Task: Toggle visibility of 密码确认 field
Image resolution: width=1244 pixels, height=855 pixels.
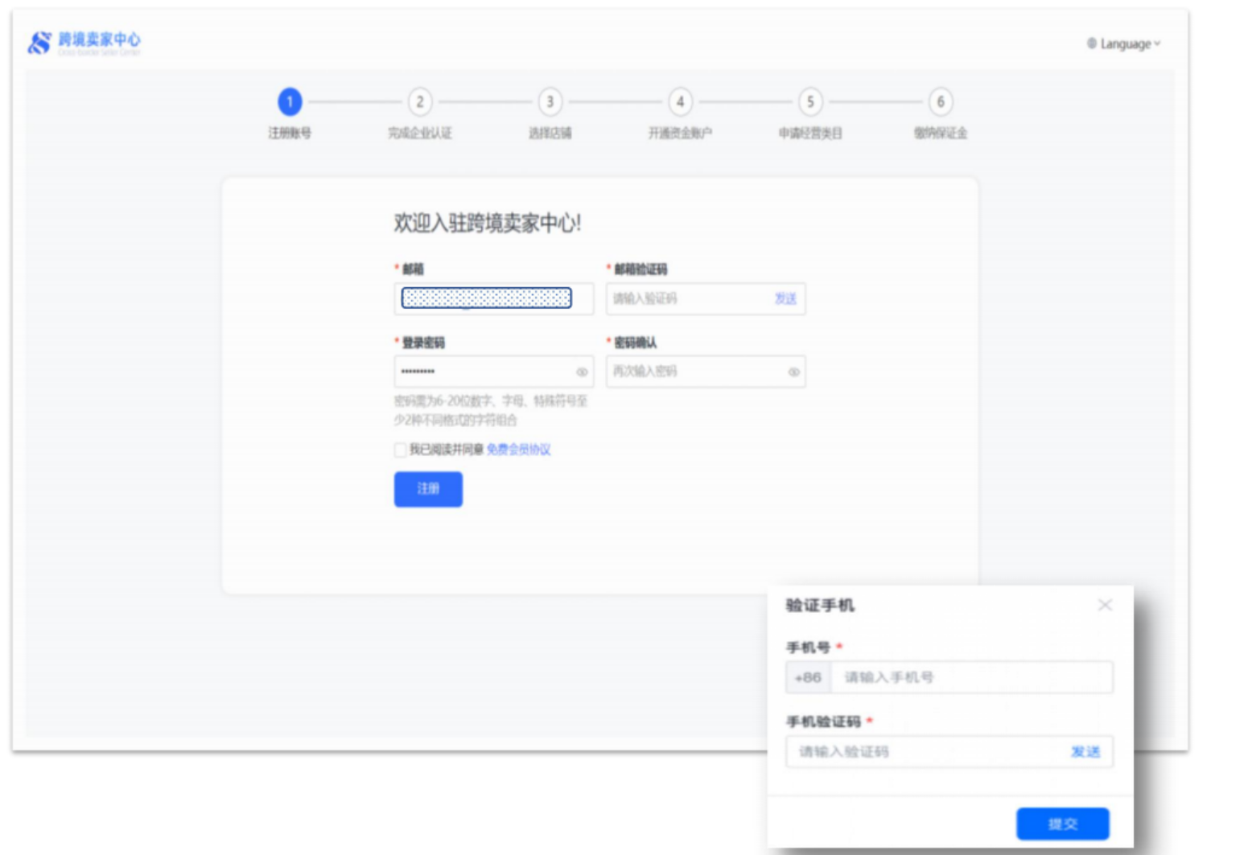Action: point(794,372)
